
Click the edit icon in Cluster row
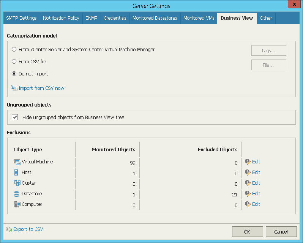coord(248,183)
